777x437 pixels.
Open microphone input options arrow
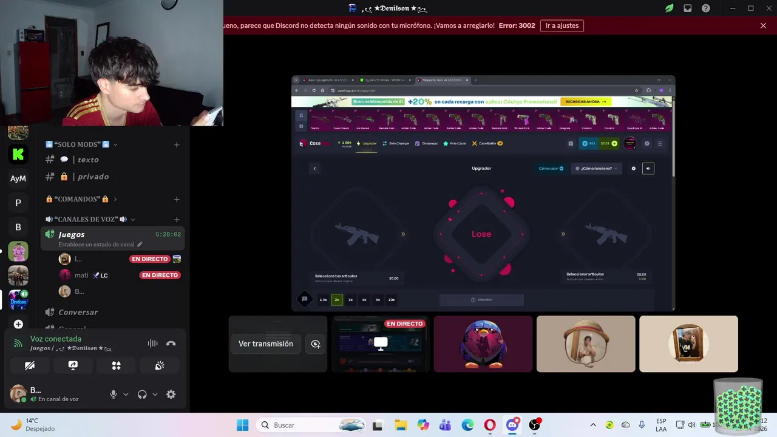click(x=126, y=394)
